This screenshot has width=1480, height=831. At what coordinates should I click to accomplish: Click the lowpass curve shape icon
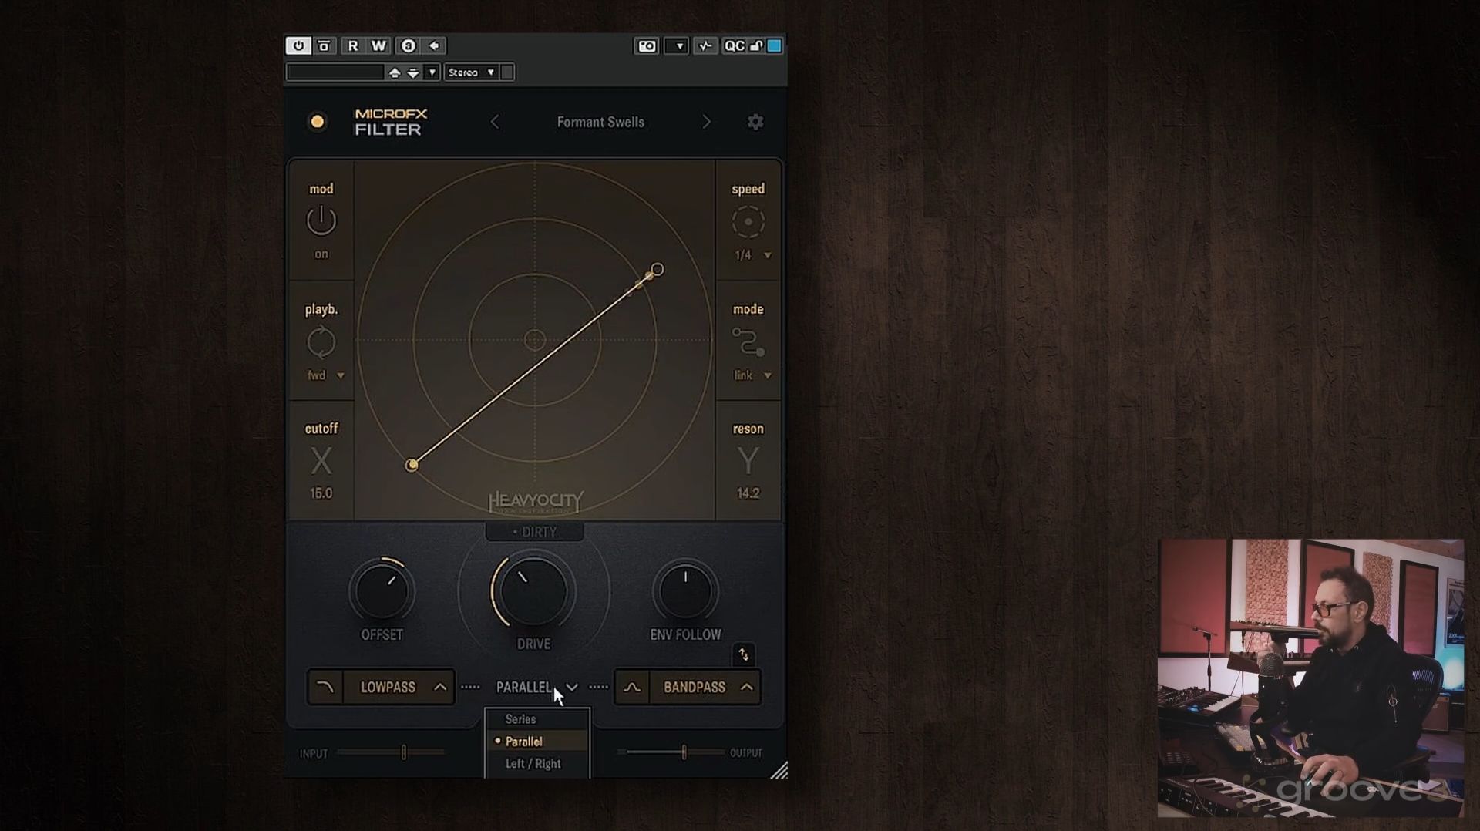tap(325, 687)
